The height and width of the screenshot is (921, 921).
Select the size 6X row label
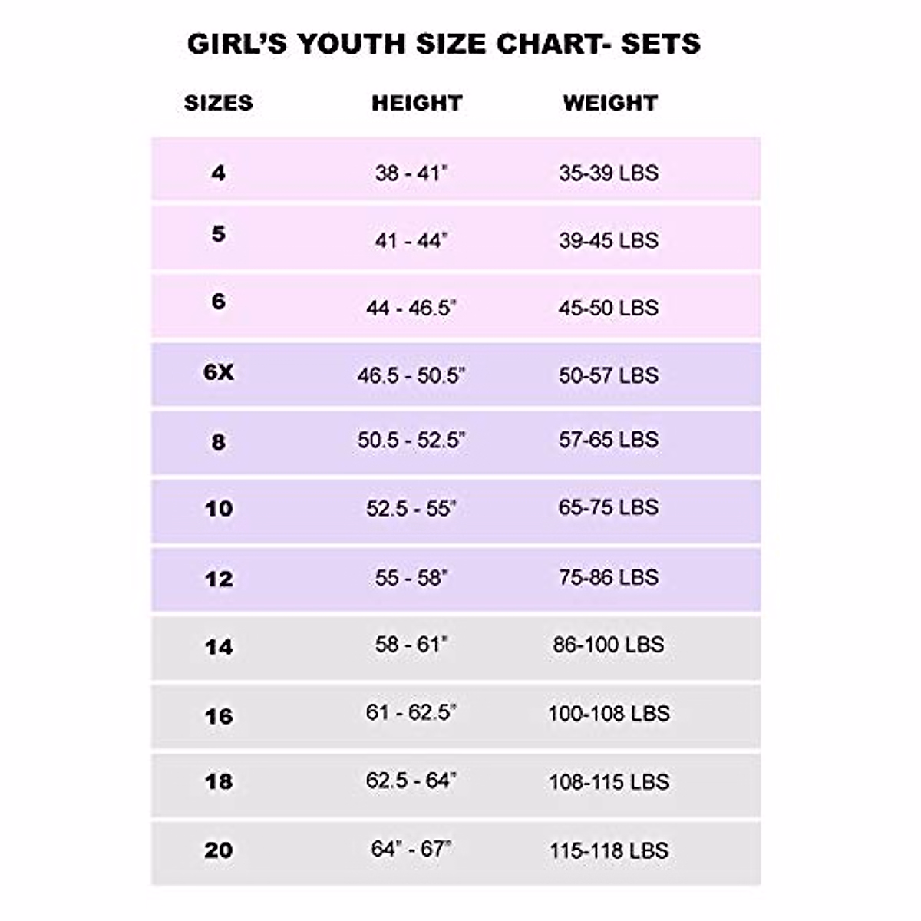[219, 373]
